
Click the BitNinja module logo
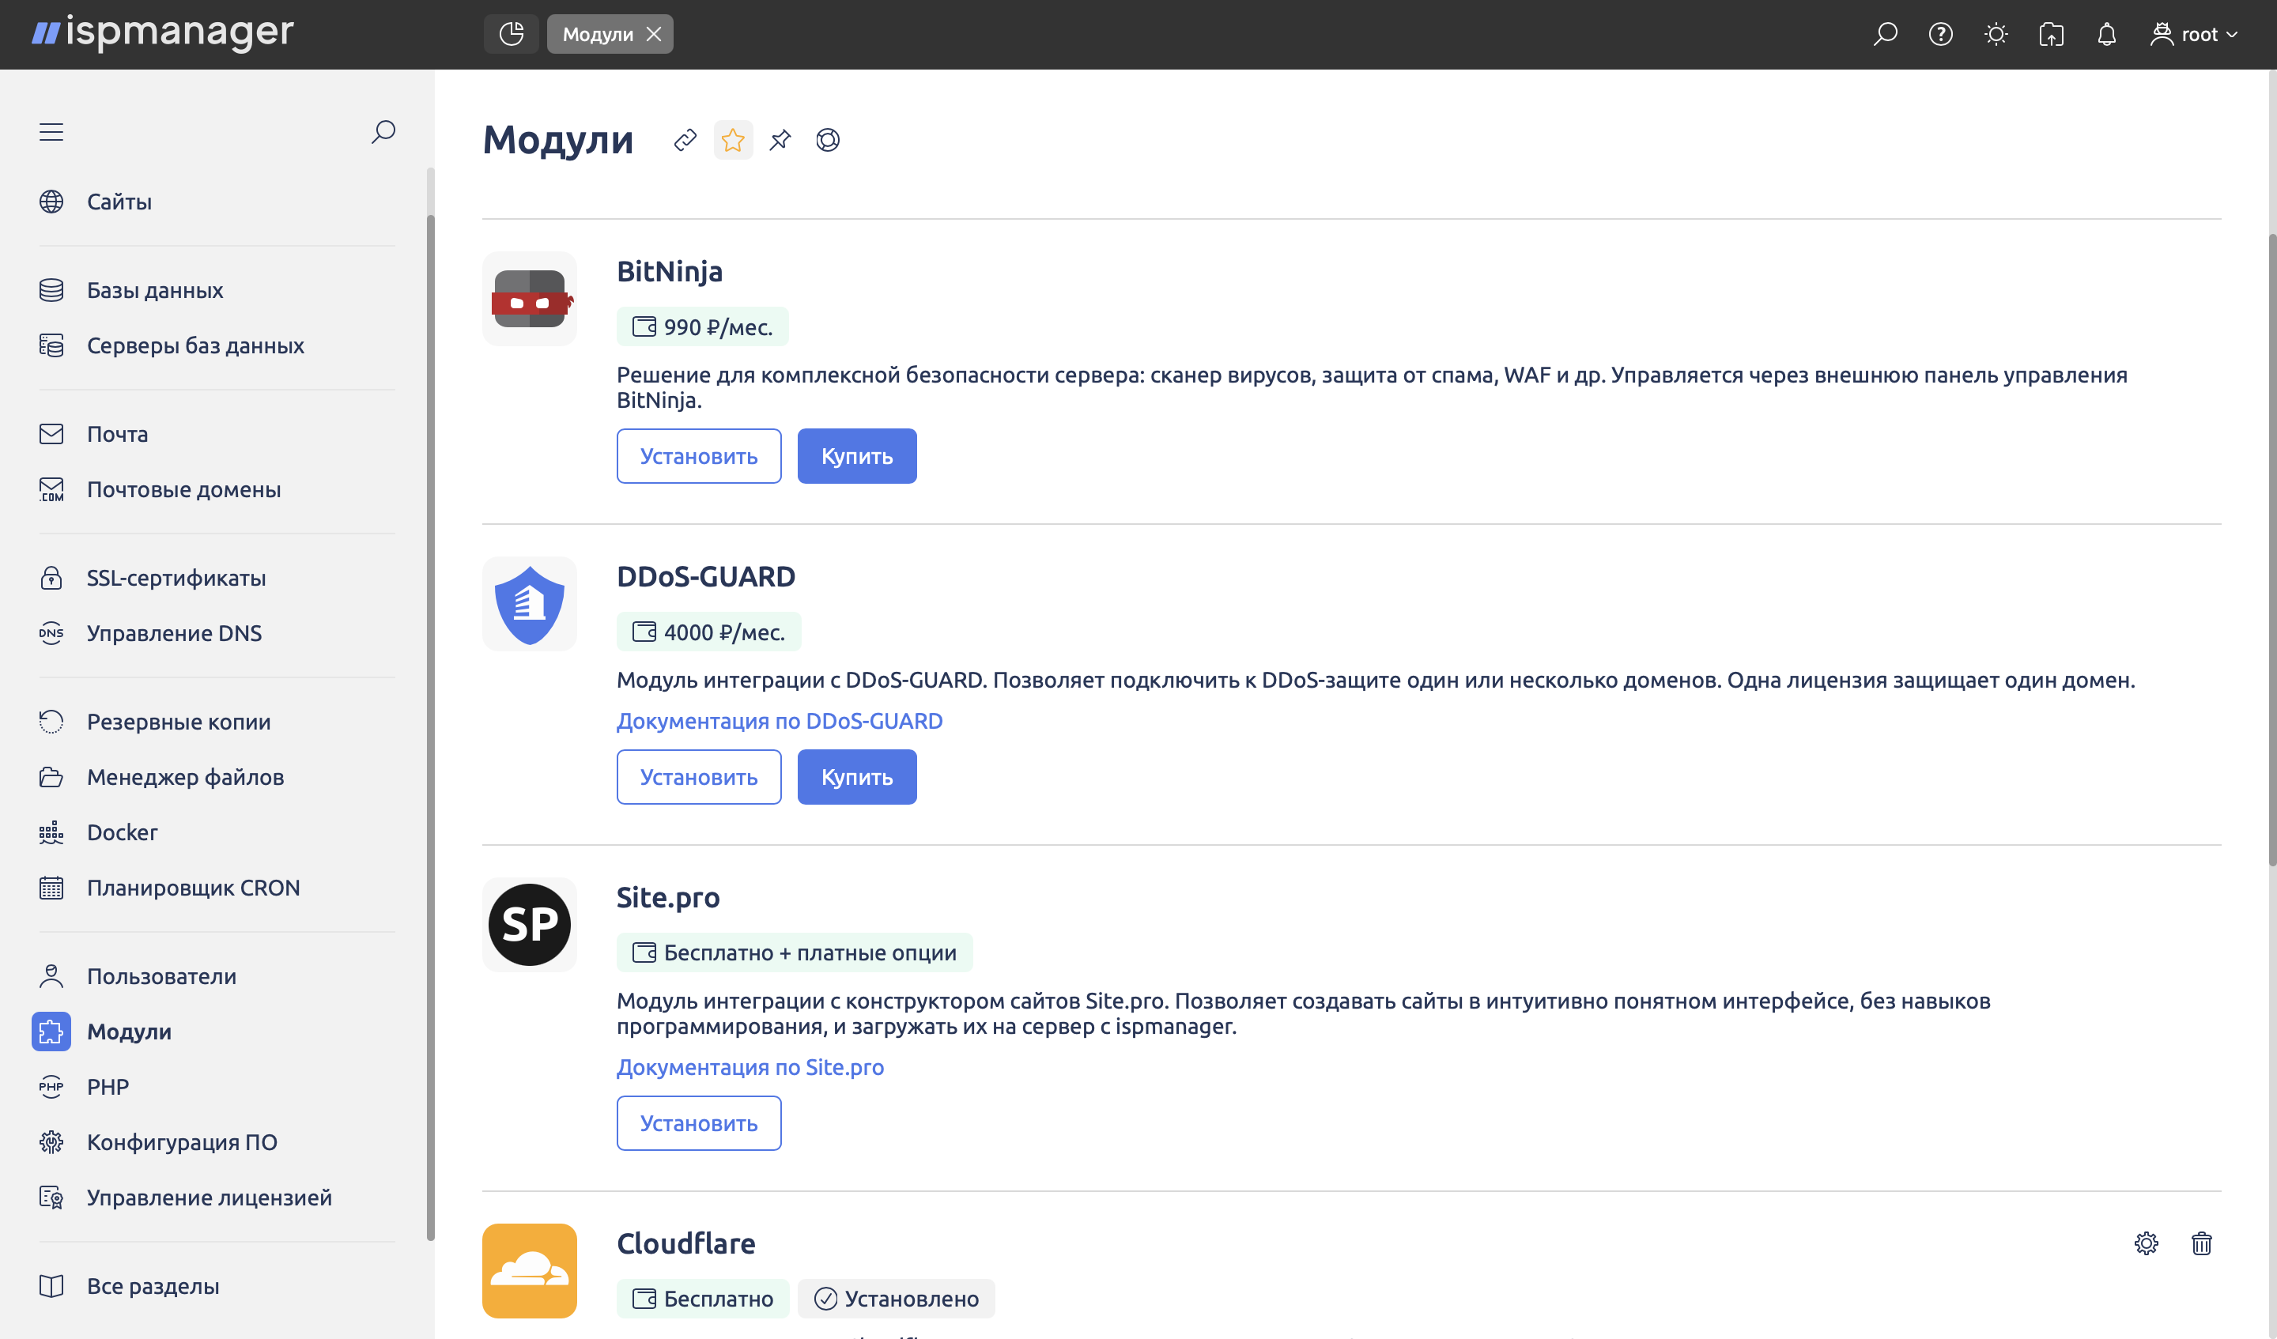click(530, 298)
